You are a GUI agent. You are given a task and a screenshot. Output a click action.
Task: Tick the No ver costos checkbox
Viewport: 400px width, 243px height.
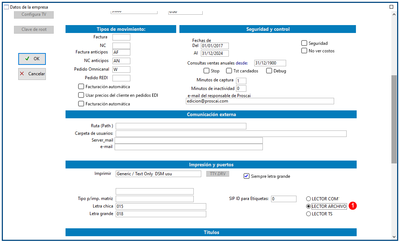click(304, 51)
